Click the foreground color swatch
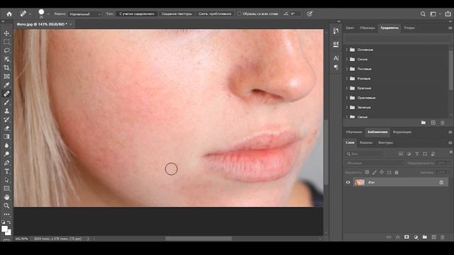The height and width of the screenshot is (255, 454). point(4,229)
